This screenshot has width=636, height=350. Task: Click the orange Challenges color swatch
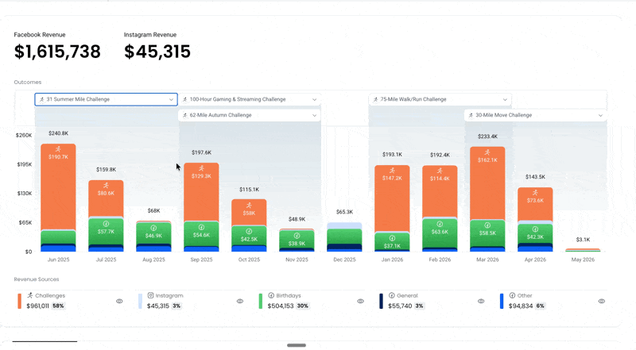(x=19, y=301)
